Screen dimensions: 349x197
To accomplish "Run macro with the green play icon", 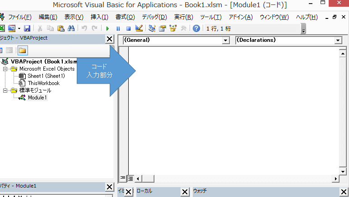I will pyautogui.click(x=108, y=28).
